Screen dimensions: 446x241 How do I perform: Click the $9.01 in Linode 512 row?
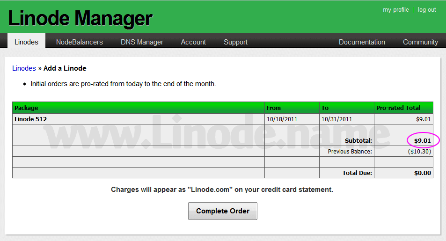tap(423, 119)
